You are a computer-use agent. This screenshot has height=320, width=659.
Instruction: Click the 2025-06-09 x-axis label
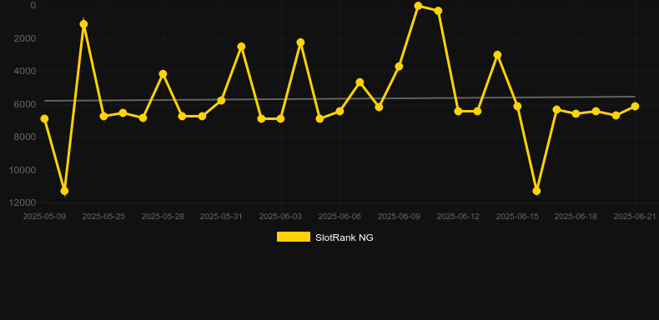(x=399, y=217)
